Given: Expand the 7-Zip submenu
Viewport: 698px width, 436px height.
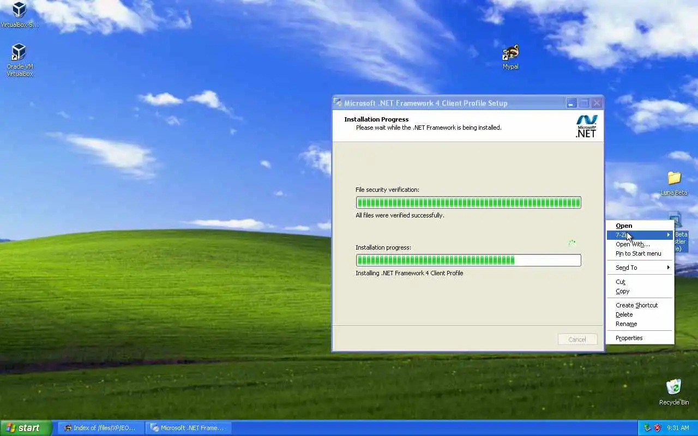Looking at the screenshot, I should pyautogui.click(x=640, y=235).
